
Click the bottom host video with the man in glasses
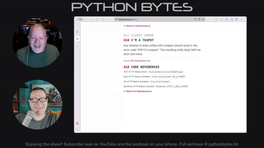37,105
